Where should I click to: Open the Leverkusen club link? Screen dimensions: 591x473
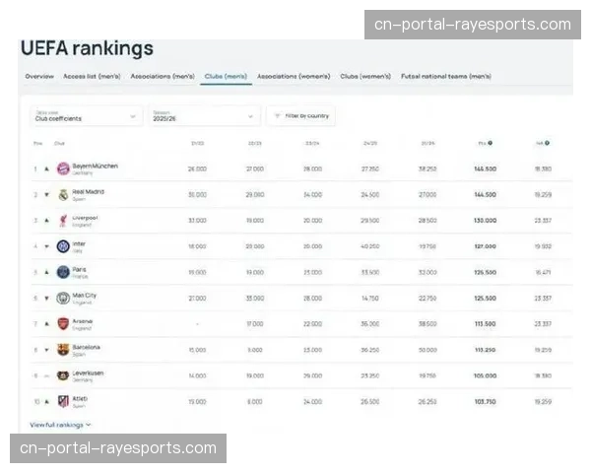pos(88,373)
